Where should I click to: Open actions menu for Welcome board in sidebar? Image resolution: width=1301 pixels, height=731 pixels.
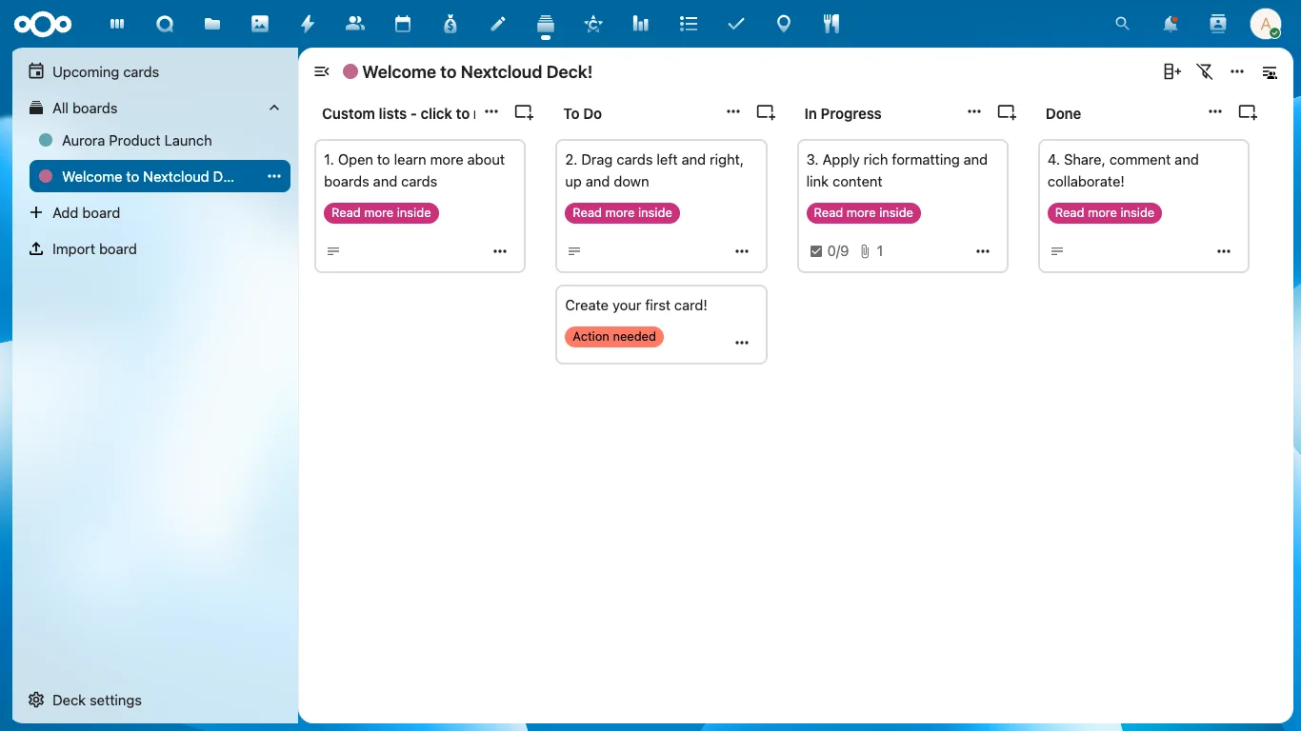(x=274, y=176)
